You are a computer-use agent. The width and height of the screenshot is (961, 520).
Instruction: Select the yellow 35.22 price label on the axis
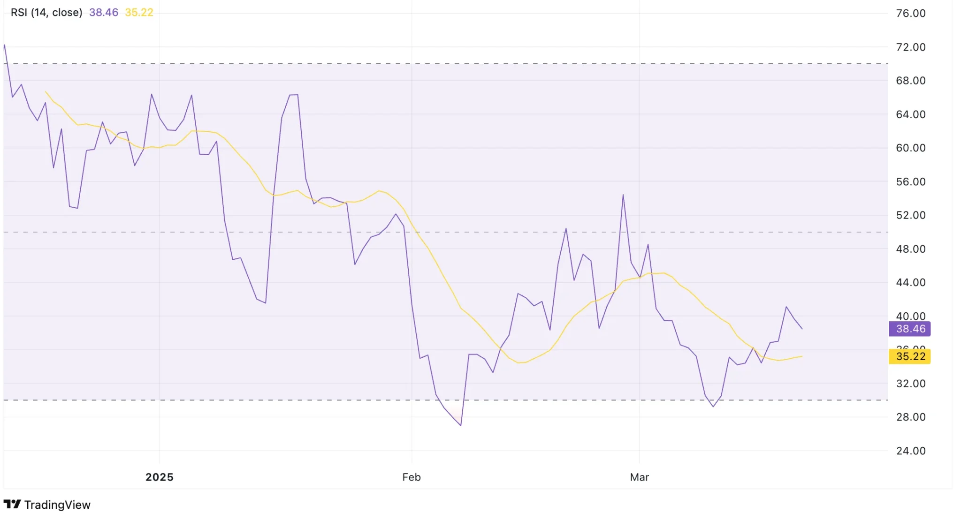tap(909, 356)
